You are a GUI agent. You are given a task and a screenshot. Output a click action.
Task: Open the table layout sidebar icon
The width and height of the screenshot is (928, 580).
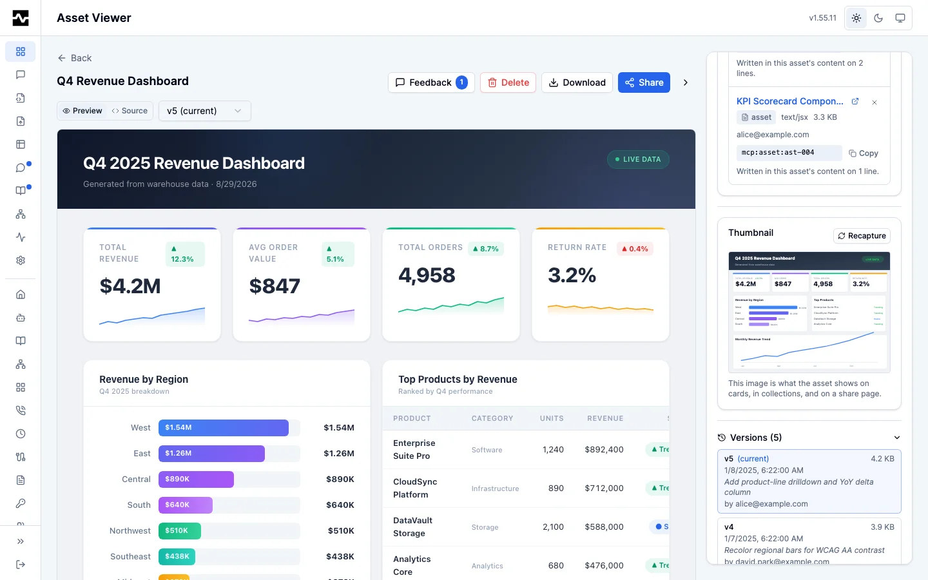21,144
